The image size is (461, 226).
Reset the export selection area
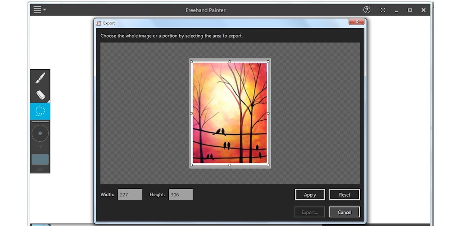click(x=344, y=194)
